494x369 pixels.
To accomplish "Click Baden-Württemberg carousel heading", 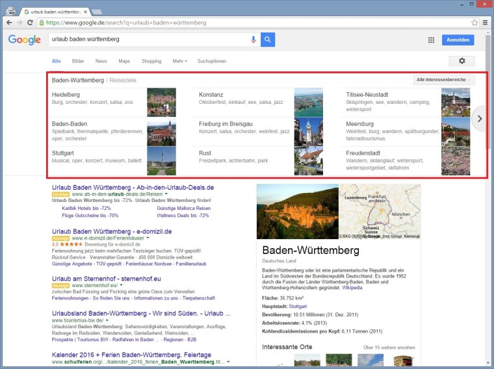I will coord(78,80).
